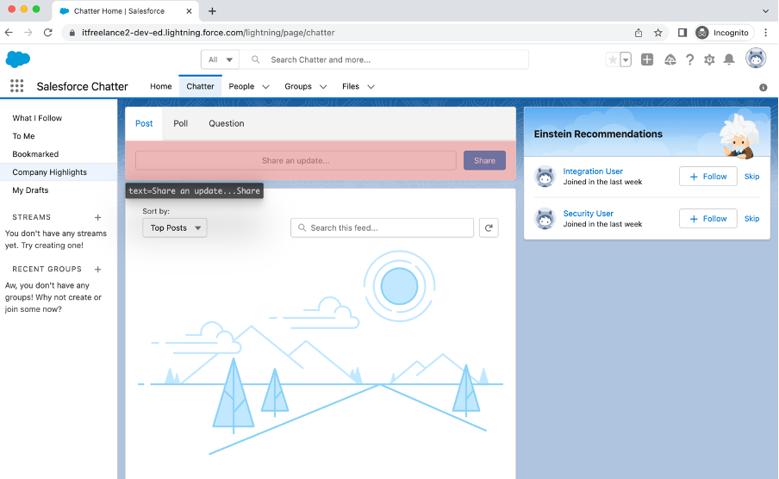
Task: Open the People nav tab
Action: click(x=241, y=86)
